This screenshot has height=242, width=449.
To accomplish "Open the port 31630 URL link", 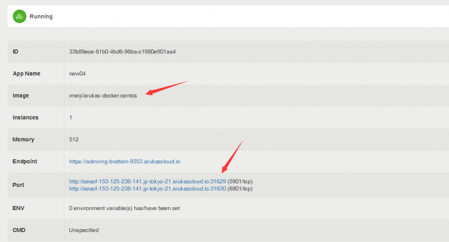I will point(147,189).
